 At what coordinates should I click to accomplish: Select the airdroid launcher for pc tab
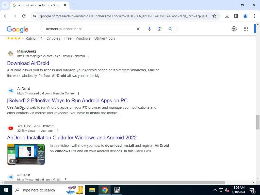click(x=39, y=5)
